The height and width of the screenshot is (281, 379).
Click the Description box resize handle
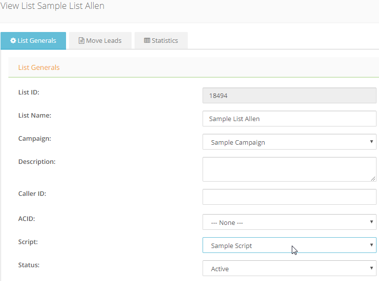(373, 179)
